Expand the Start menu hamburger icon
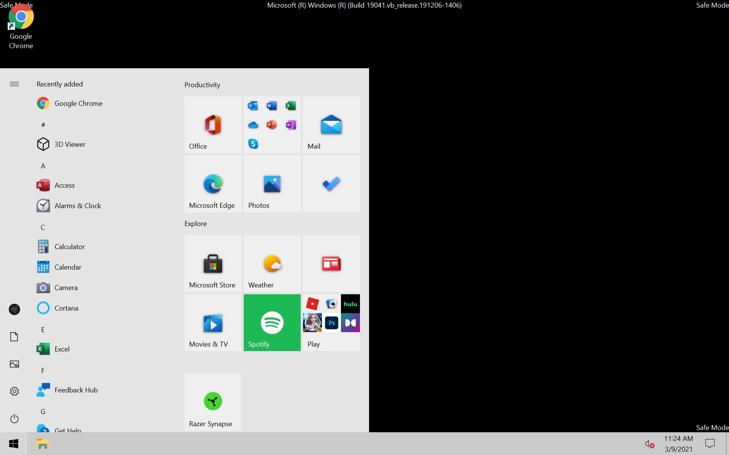The height and width of the screenshot is (455, 729). 14,84
